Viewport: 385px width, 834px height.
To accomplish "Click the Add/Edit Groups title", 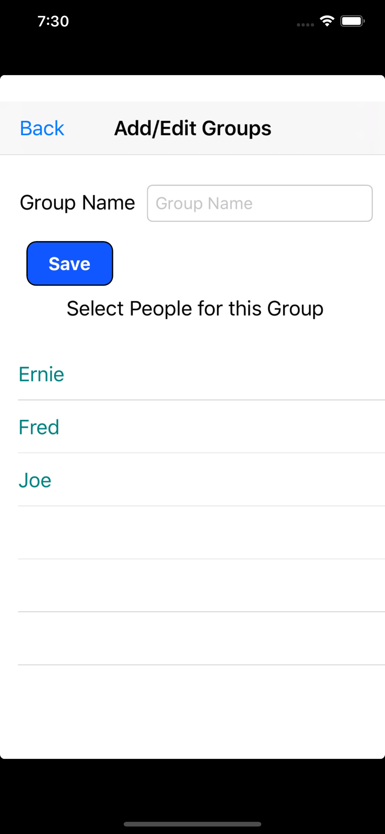I will click(x=192, y=128).
